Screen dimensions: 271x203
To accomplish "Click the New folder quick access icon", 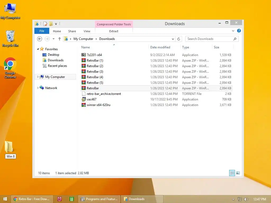I will [x=51, y=24].
